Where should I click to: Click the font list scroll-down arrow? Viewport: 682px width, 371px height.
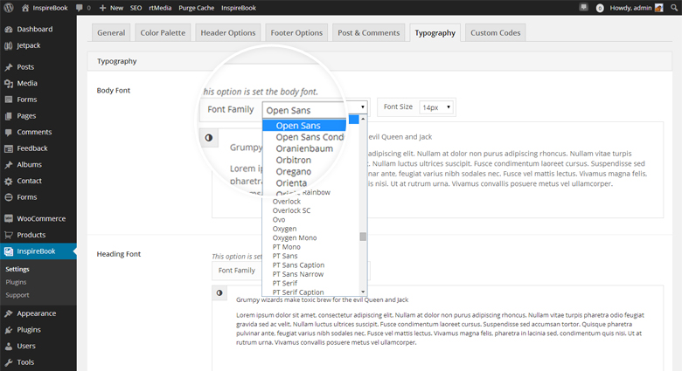point(363,292)
